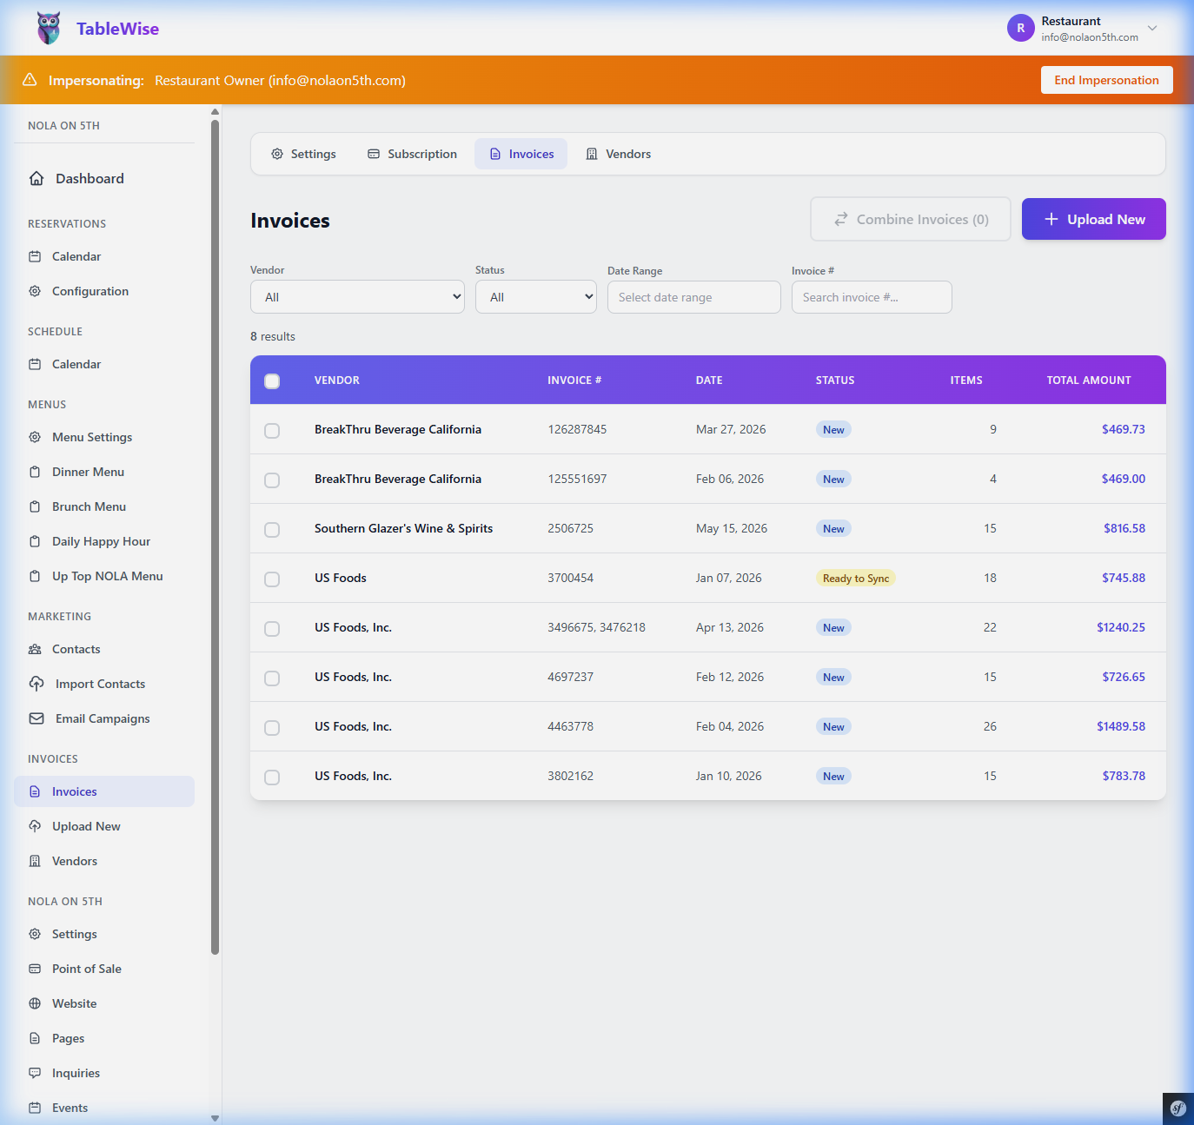Click the user avatar R circle
The width and height of the screenshot is (1194, 1125).
(1020, 28)
